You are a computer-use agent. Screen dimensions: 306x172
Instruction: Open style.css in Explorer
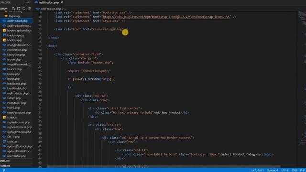(12, 141)
